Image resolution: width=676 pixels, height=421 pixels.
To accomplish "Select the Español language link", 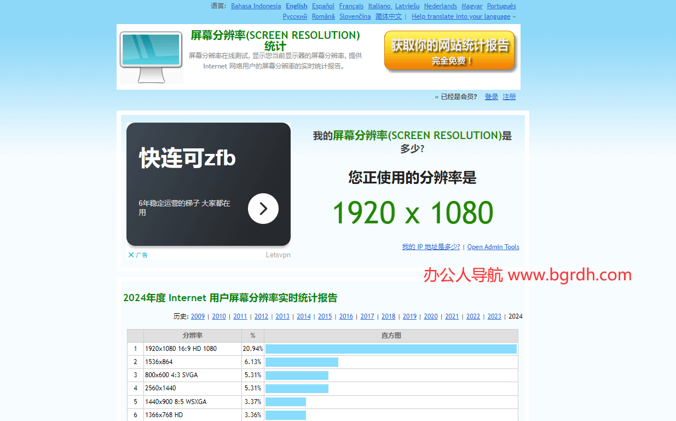I will point(323,6).
